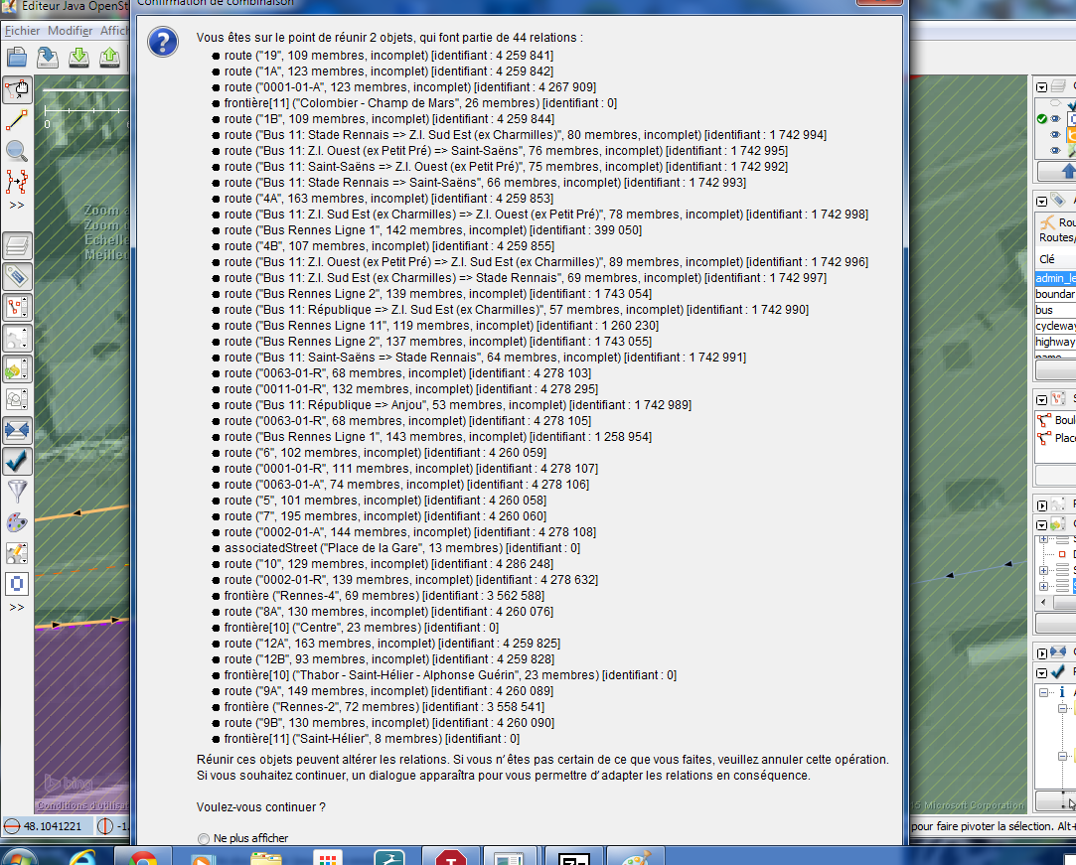Click the latitude value 48.1041221
The width and height of the screenshot is (1076, 865).
tap(53, 826)
